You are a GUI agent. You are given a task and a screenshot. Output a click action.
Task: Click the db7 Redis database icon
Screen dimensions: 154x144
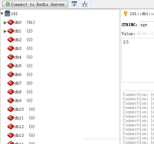11,83
